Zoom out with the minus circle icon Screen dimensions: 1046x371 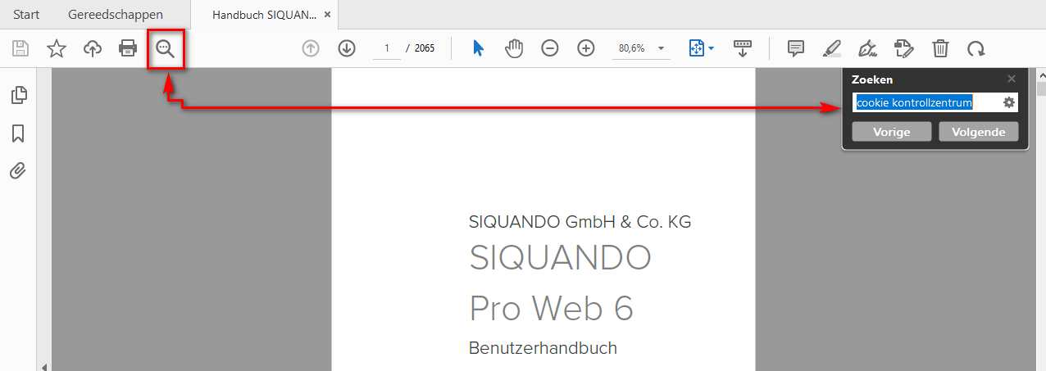click(x=550, y=48)
